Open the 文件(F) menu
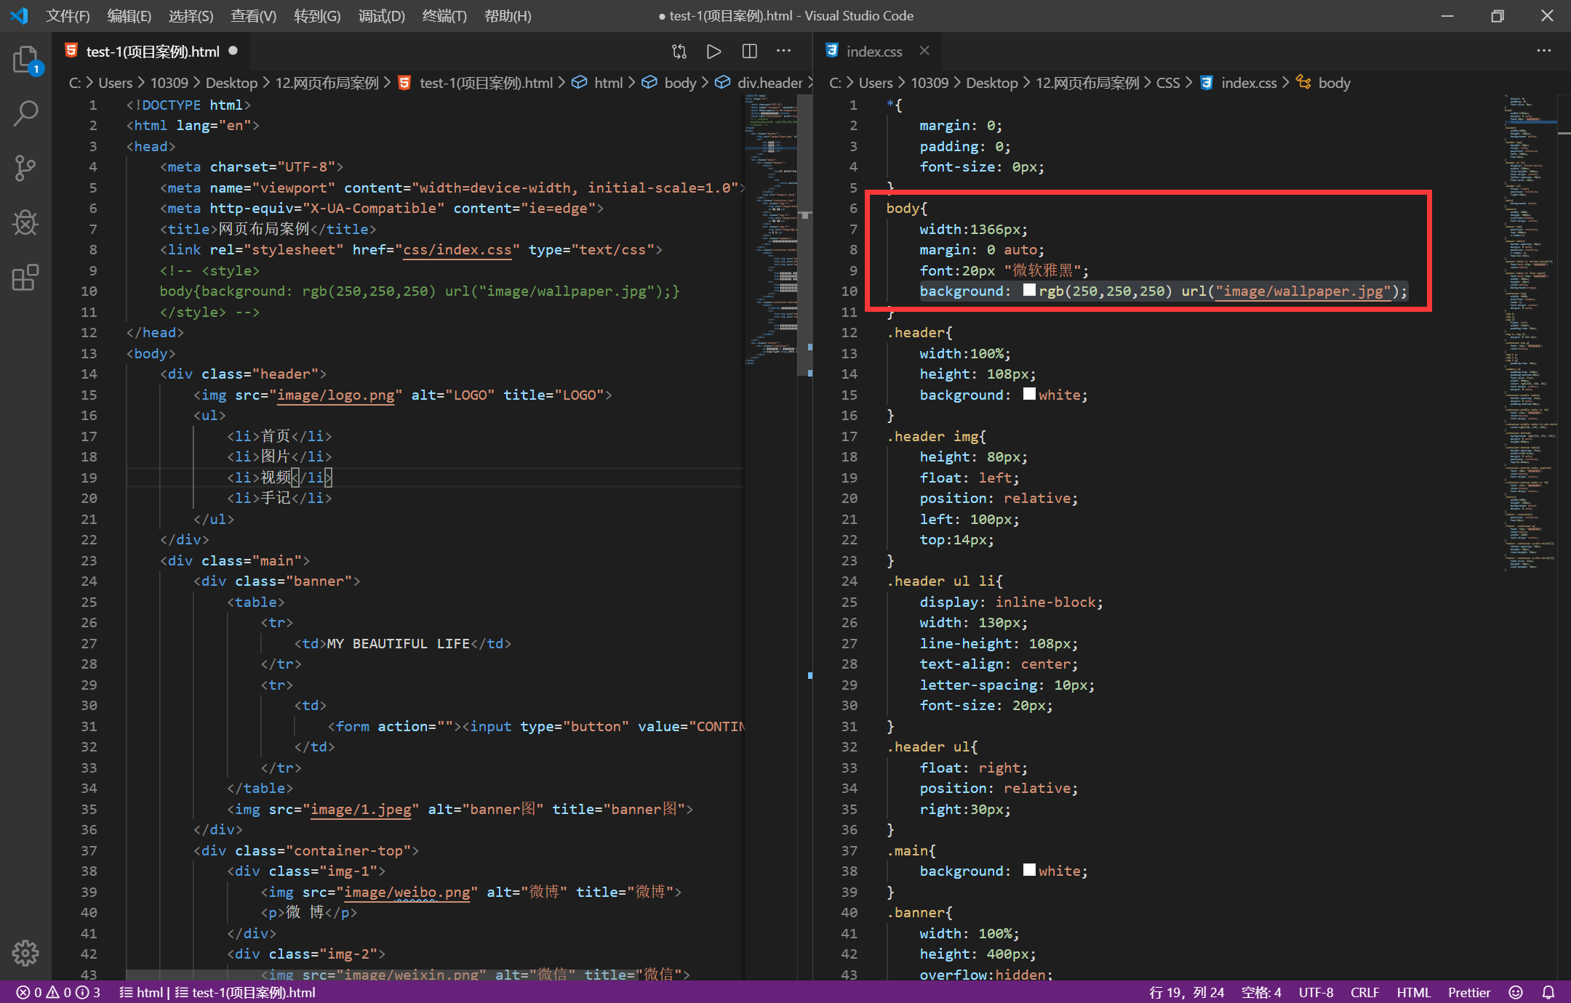The image size is (1571, 1003). tap(68, 16)
